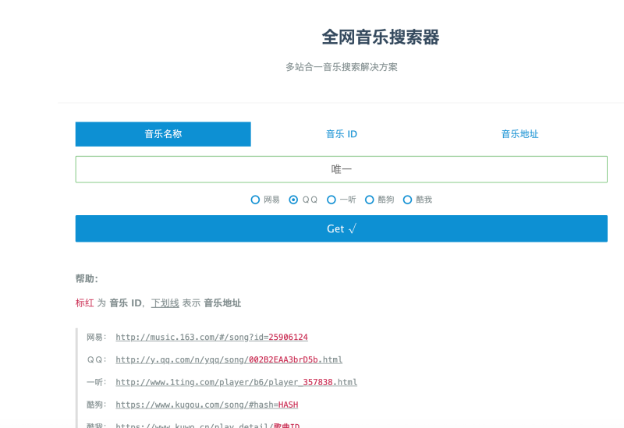
Task: Switch to the 音乐名称 tab
Action: coord(163,134)
